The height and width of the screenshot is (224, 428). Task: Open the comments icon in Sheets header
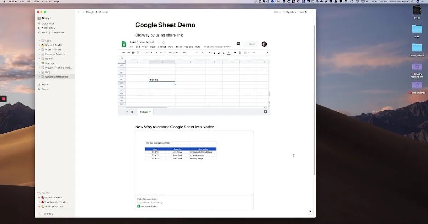(238, 44)
